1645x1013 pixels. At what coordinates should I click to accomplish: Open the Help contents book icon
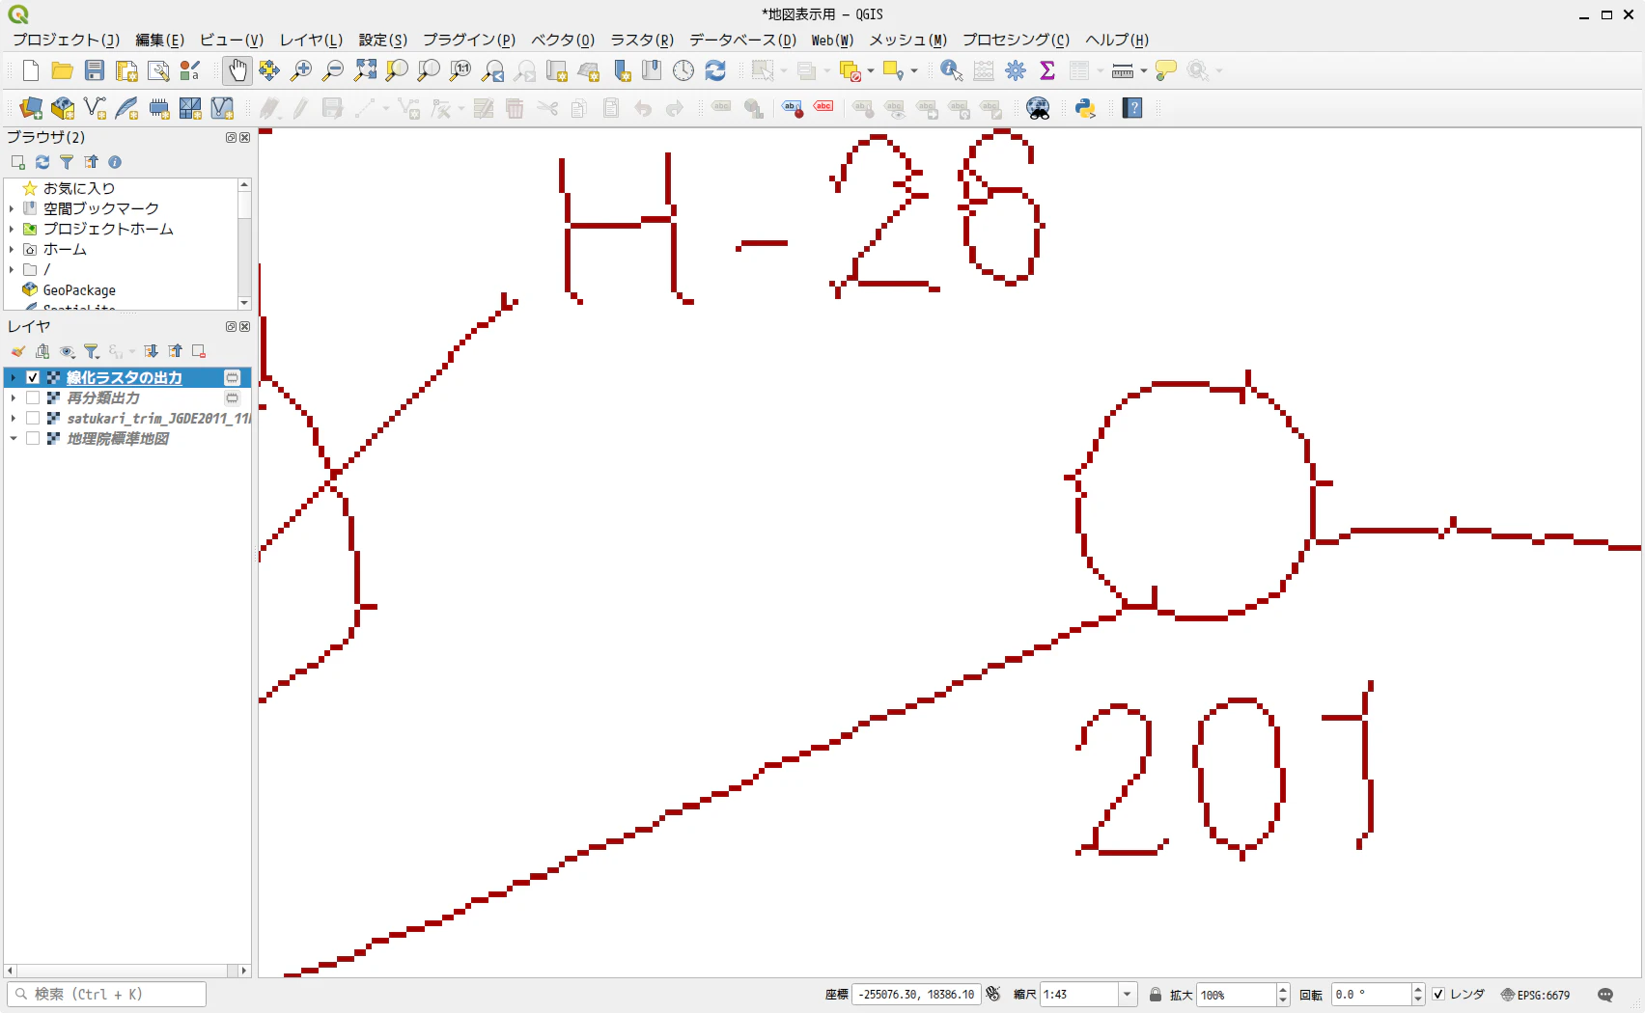tap(1133, 108)
